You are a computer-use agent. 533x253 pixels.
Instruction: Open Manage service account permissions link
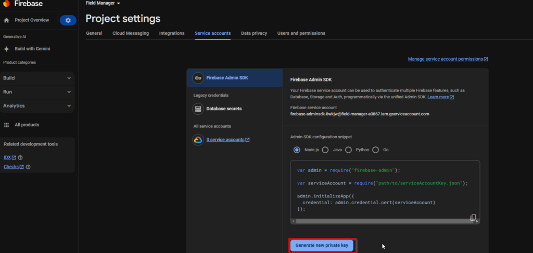(x=448, y=59)
